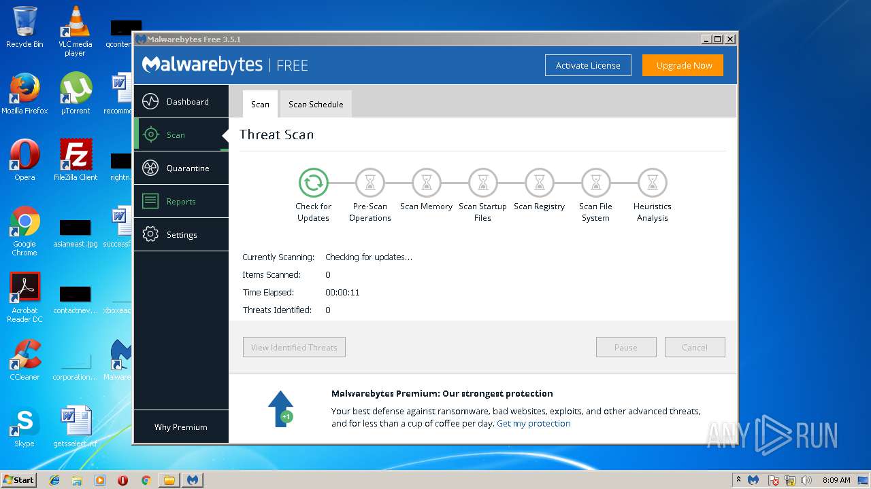Image resolution: width=871 pixels, height=489 pixels.
Task: Select the FileZilla Client desktop icon
Action: [x=75, y=160]
